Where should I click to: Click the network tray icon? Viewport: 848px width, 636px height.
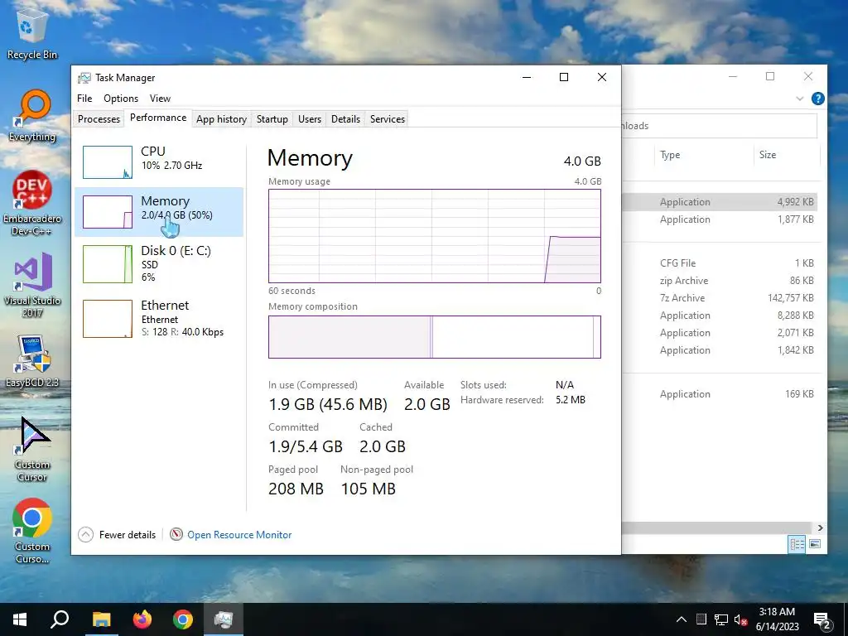click(x=721, y=619)
